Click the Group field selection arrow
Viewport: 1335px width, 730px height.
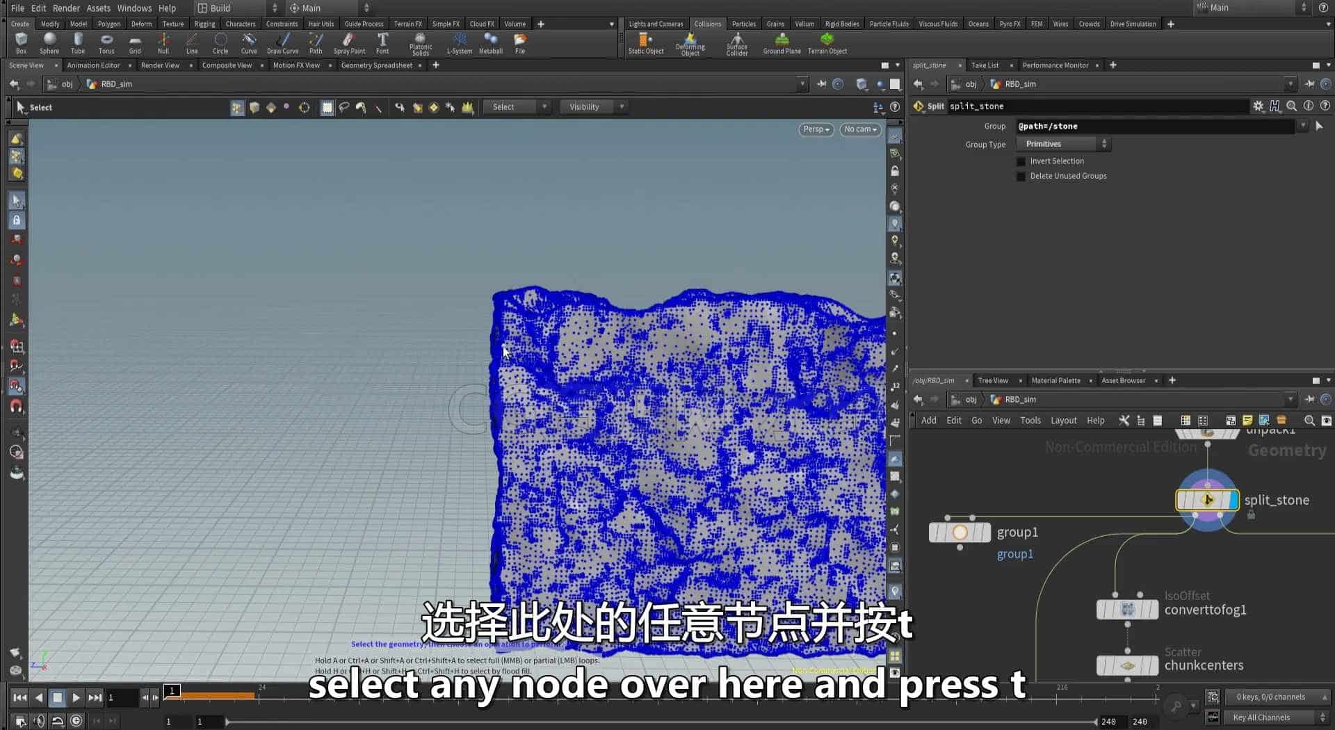point(1319,127)
